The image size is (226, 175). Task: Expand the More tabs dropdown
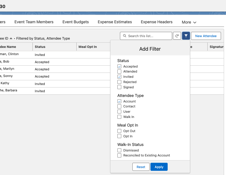tap(189, 22)
